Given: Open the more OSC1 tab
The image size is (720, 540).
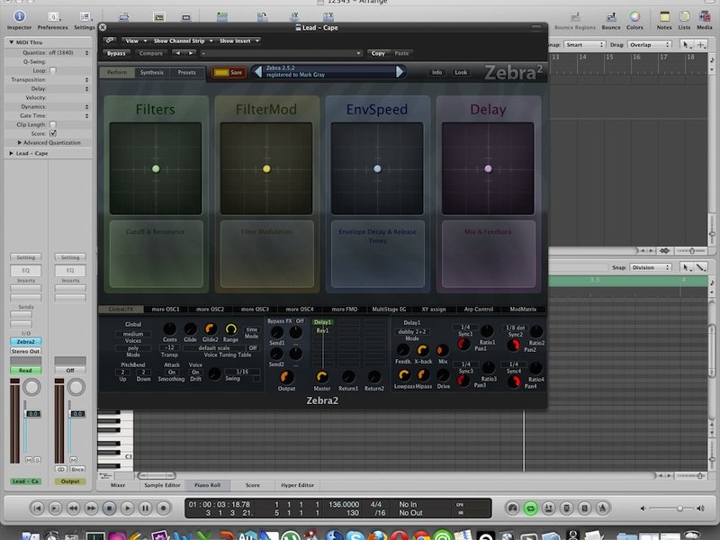Looking at the screenshot, I should pos(166,310).
